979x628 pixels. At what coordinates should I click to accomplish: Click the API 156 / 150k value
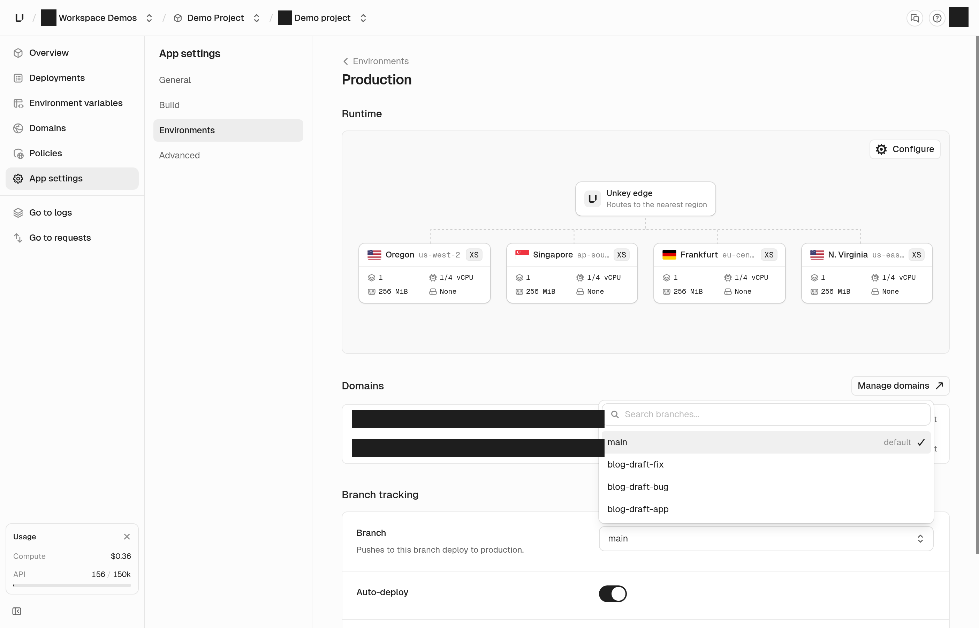coord(111,574)
